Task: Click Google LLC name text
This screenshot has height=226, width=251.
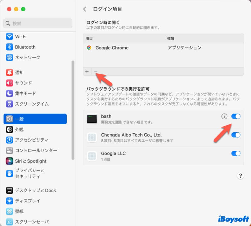Action: point(113,153)
